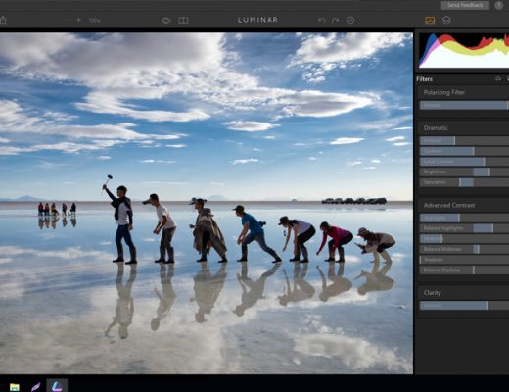Adjust the Highlights slider

click(x=464, y=218)
